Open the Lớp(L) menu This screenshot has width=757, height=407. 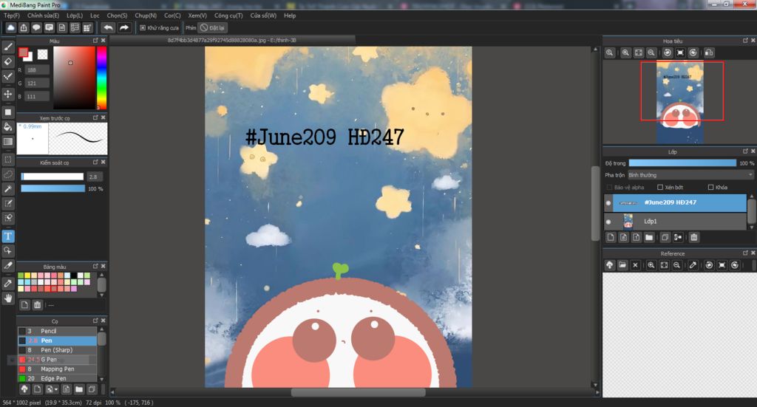click(x=75, y=16)
